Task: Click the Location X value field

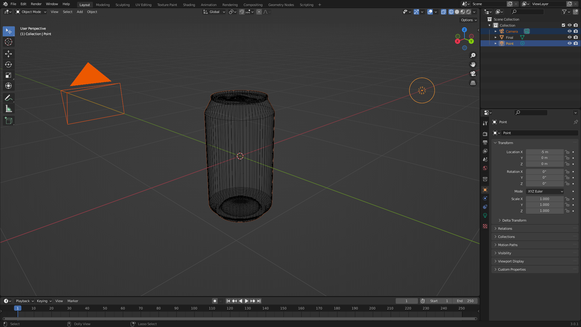Action: tap(545, 152)
